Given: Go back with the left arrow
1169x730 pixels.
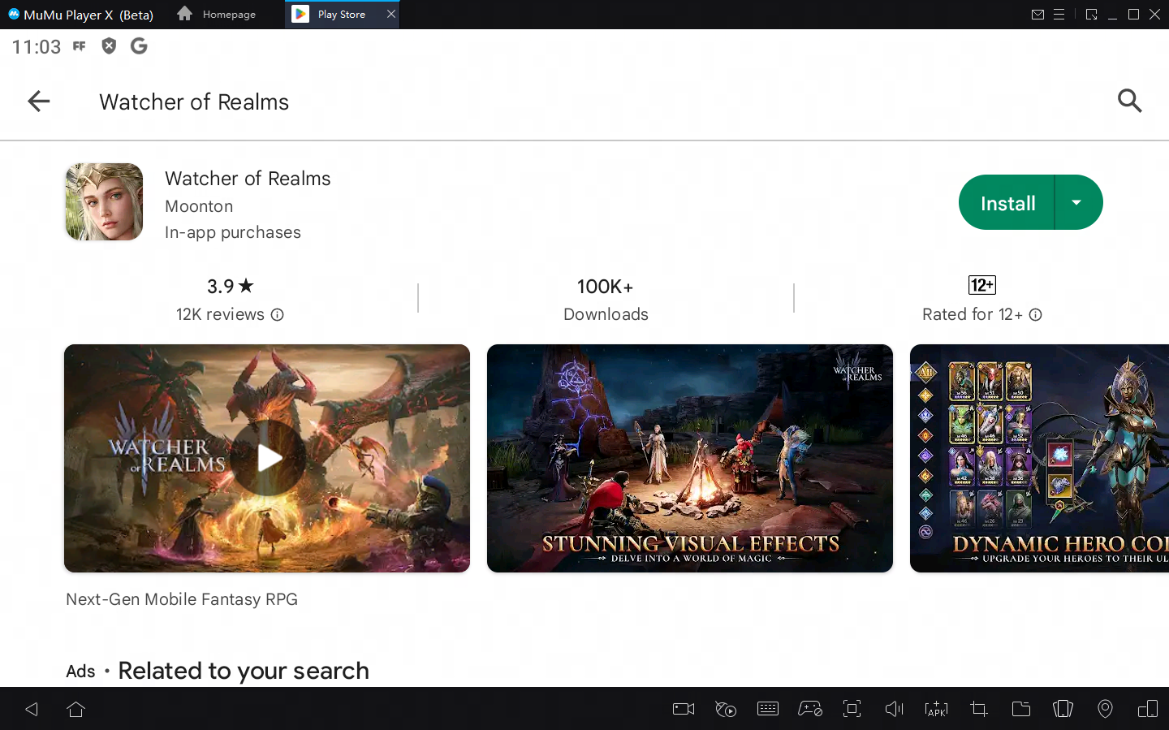Looking at the screenshot, I should pyautogui.click(x=39, y=102).
